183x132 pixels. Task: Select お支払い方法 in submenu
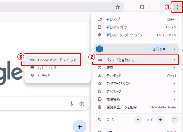click(x=47, y=68)
